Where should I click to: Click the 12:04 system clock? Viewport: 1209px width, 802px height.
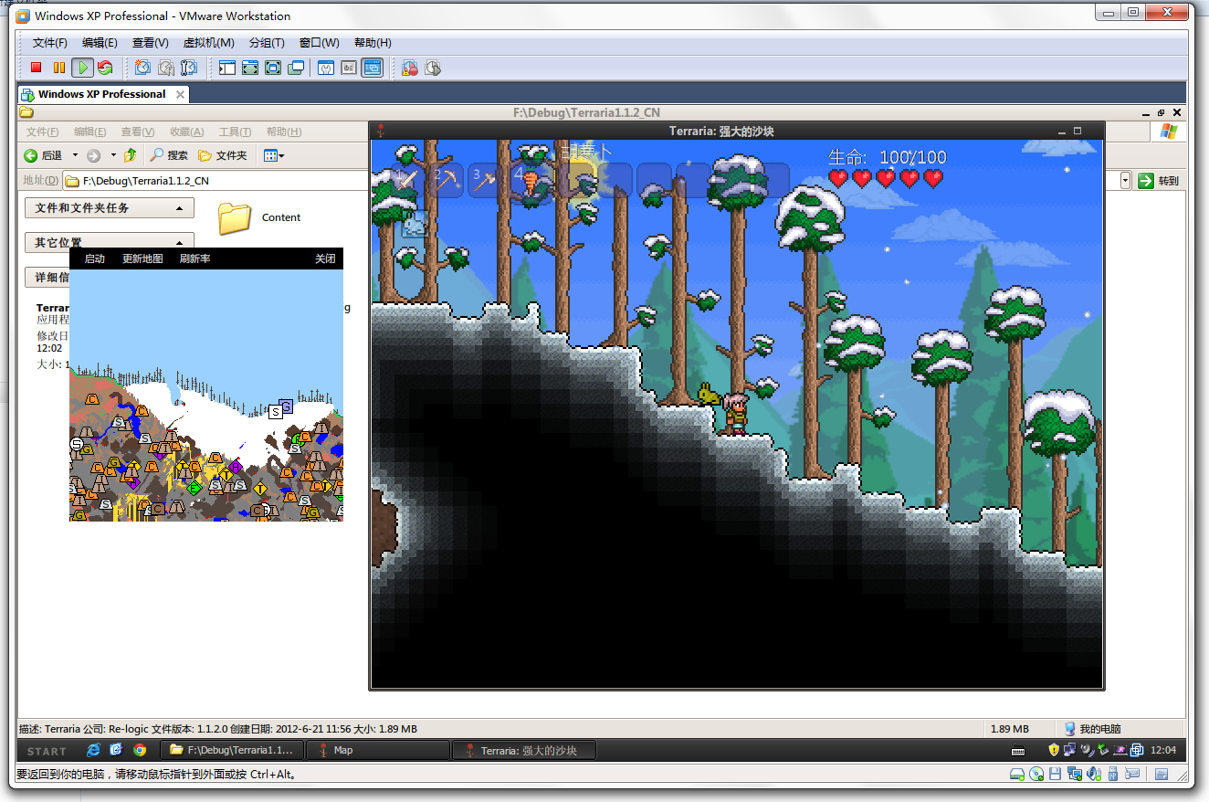(1163, 750)
